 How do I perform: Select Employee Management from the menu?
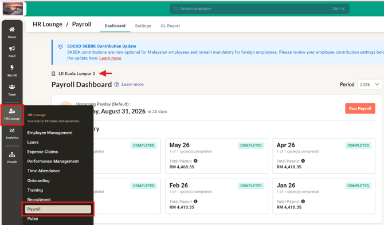[x=50, y=133]
